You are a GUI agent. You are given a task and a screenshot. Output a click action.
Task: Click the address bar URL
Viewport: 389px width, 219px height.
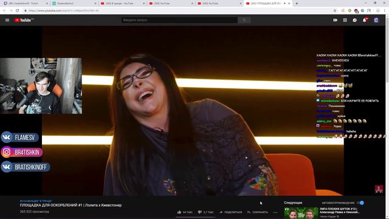[64, 10]
